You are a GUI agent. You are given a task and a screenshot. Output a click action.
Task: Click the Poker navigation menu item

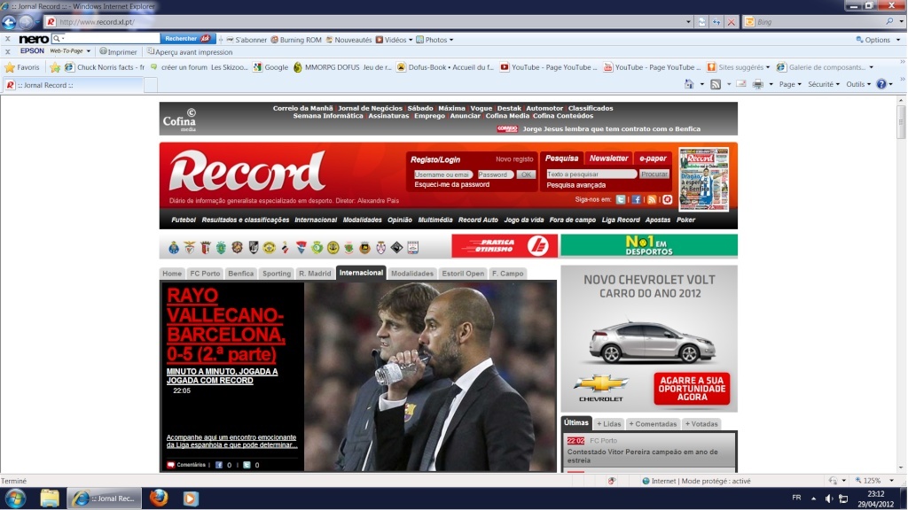click(x=685, y=220)
